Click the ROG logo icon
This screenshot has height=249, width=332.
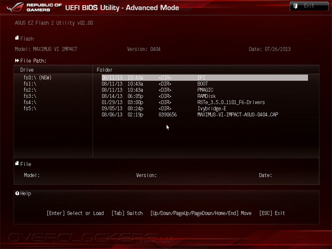15,7
